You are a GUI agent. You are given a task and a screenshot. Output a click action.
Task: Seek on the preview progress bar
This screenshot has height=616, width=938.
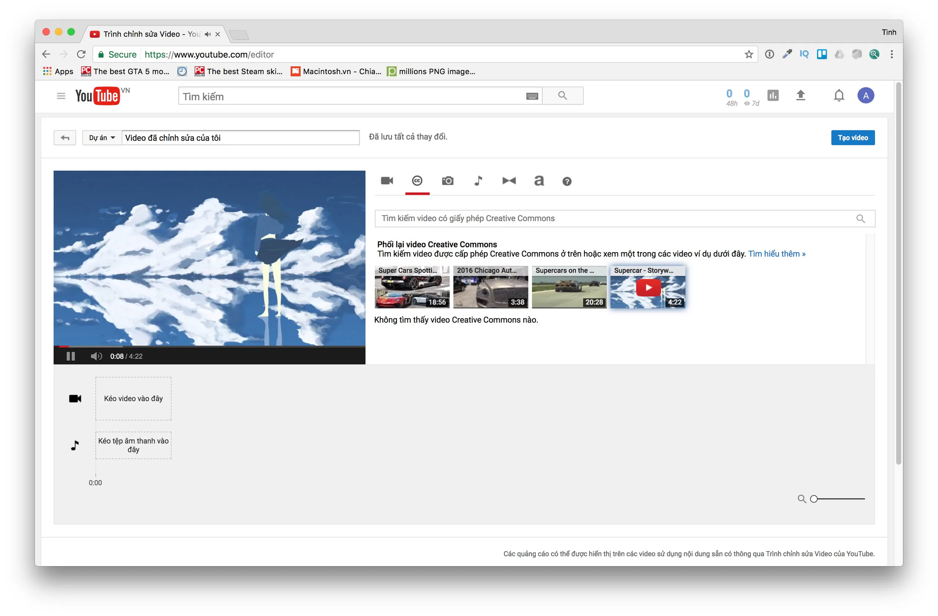coord(209,346)
